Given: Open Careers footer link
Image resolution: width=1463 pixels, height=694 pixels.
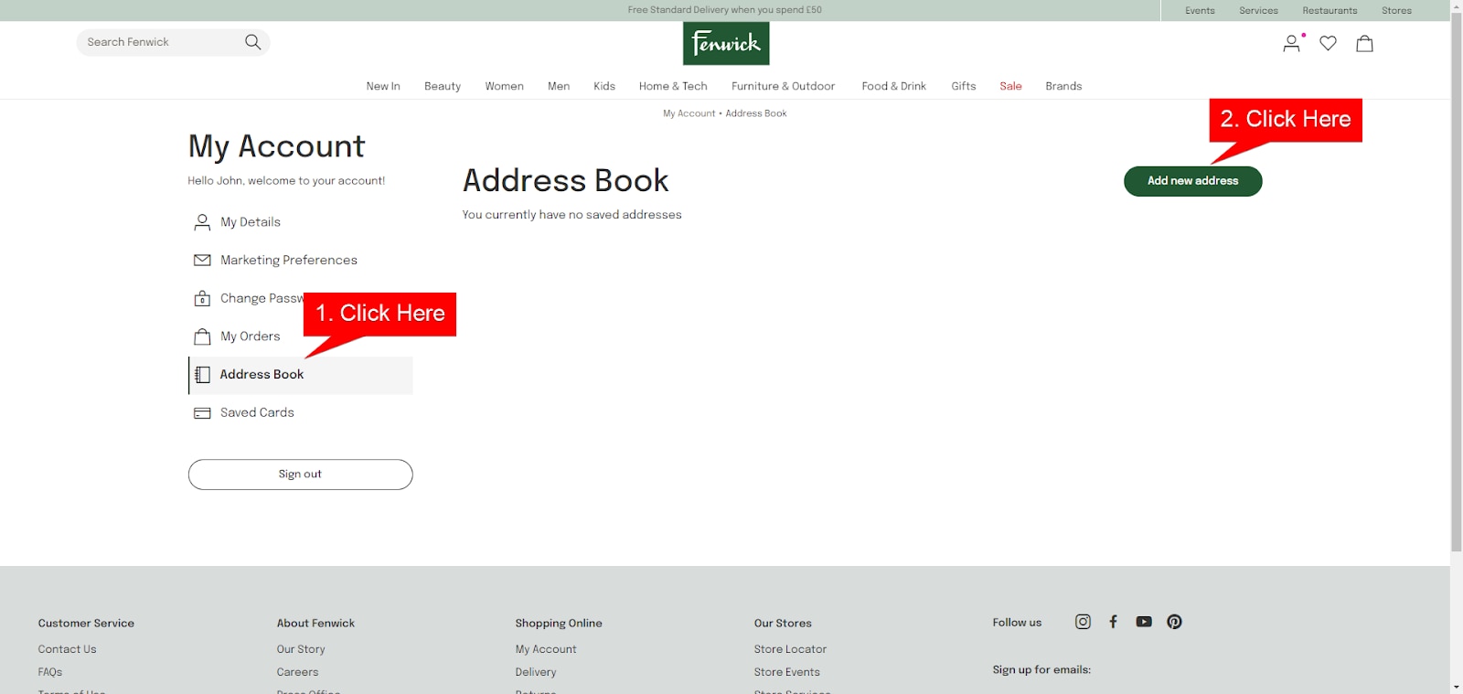Looking at the screenshot, I should pos(297,672).
